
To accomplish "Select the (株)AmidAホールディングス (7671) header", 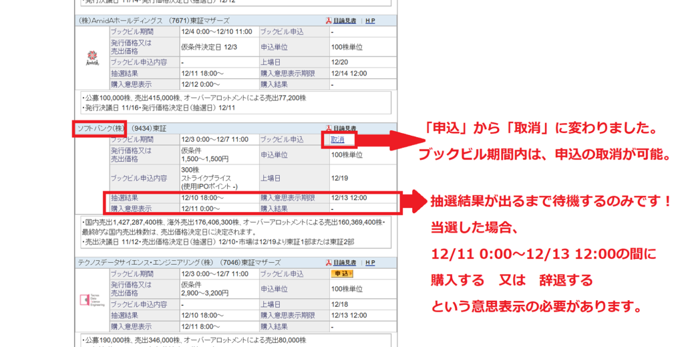I will [154, 21].
